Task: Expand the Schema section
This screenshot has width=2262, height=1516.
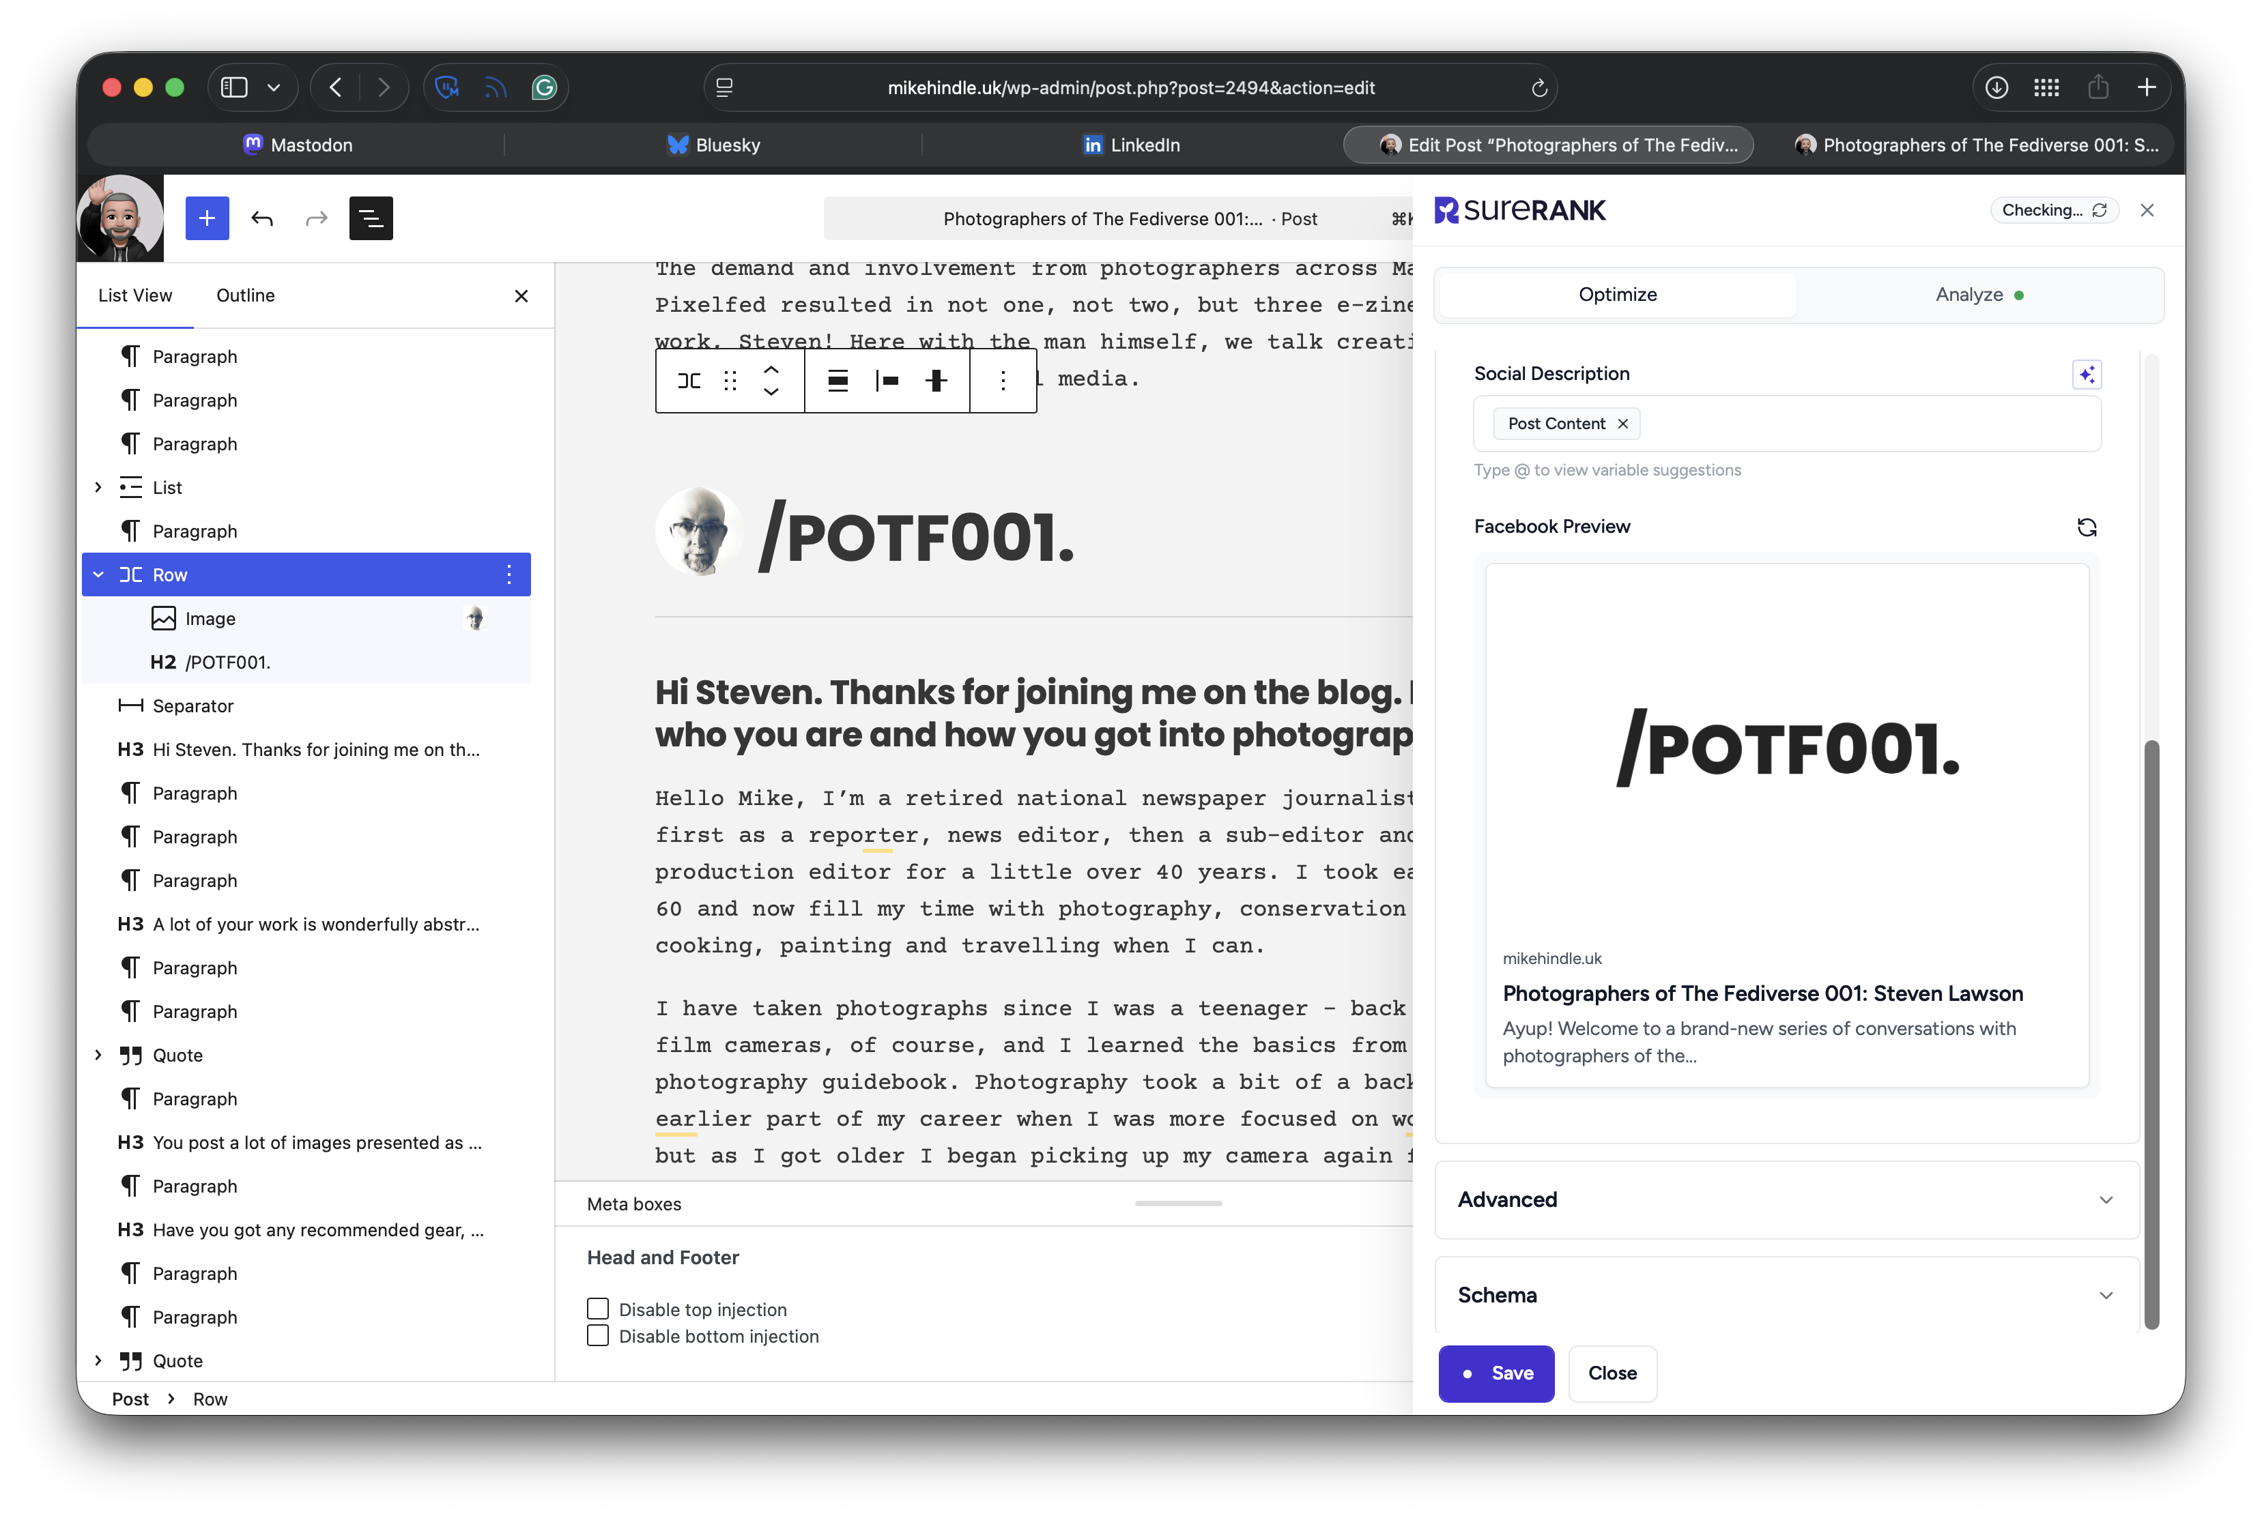Action: tap(1786, 1296)
